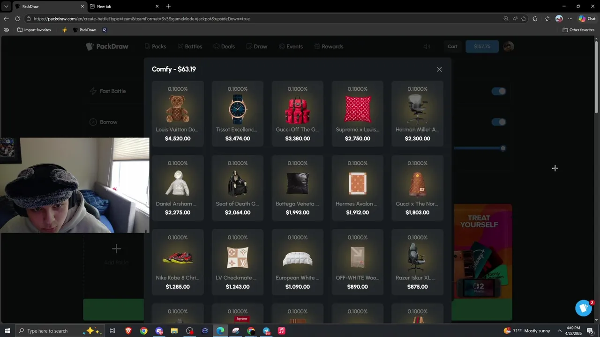Viewport: 600px width, 337px height.
Task: Open Edge profile picture
Action: tap(559, 19)
